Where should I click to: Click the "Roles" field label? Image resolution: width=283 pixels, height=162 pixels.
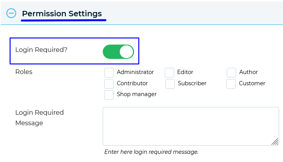pyautogui.click(x=24, y=72)
